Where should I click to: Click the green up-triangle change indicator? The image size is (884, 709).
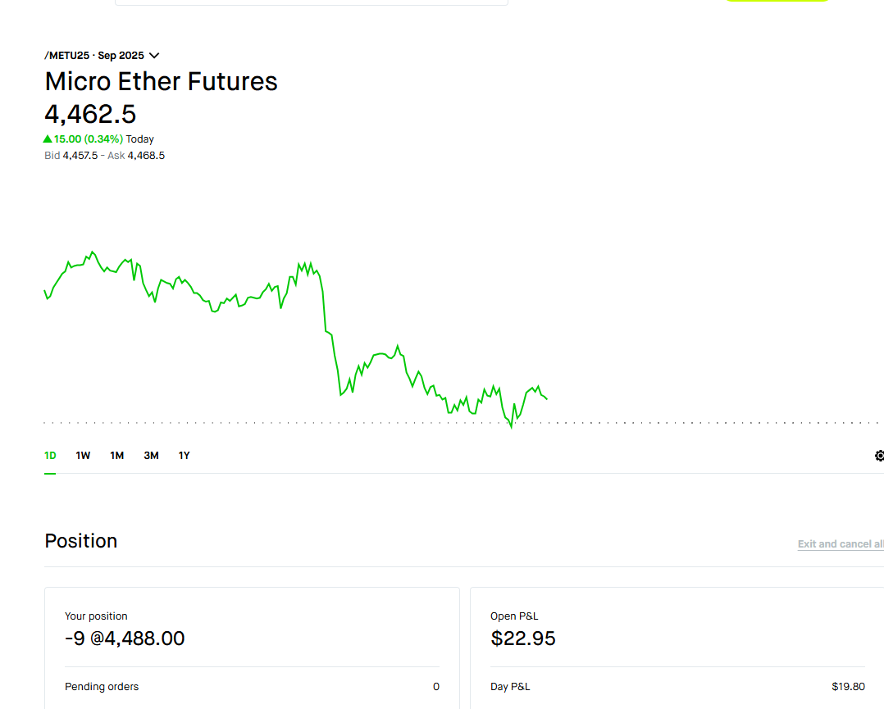pyautogui.click(x=48, y=139)
